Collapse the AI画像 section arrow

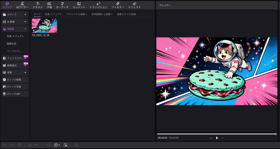(x=25, y=29)
